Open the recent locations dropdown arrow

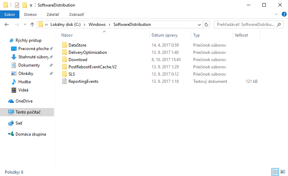(x=25, y=25)
